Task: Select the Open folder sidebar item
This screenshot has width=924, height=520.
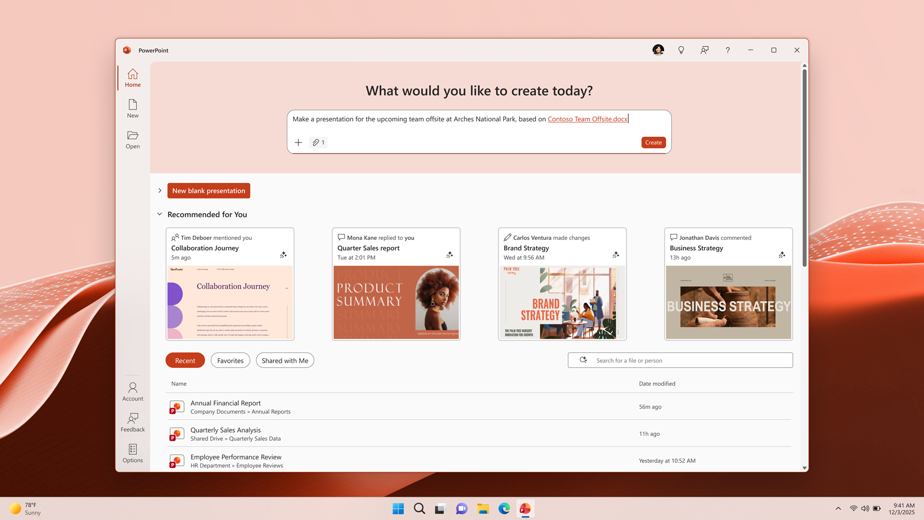Action: 132,140
